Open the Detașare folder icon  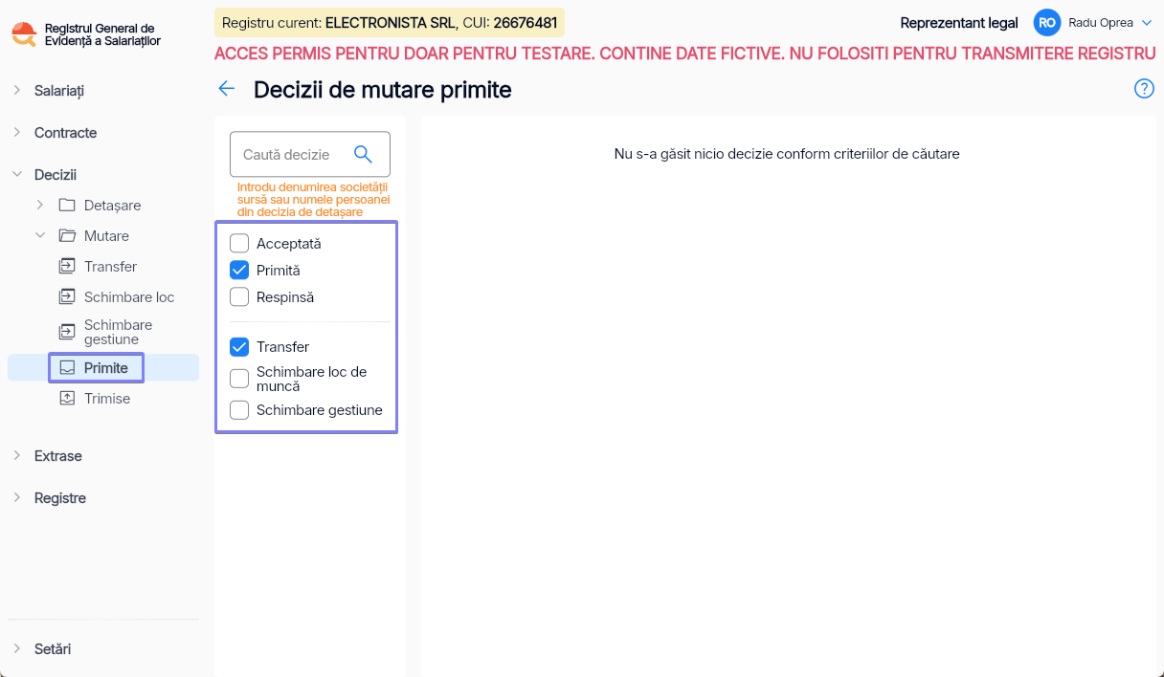[x=67, y=206]
